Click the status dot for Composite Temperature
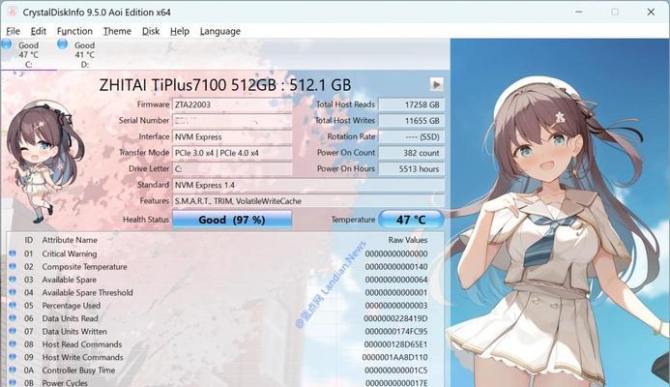670x387 pixels. 13,266
